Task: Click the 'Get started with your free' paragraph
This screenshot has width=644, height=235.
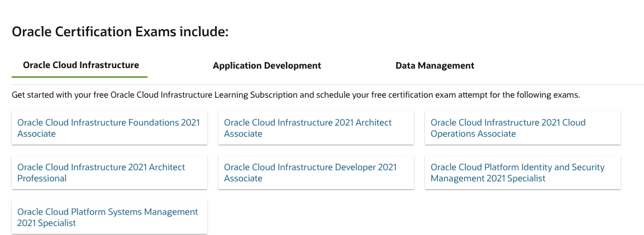Action: 295,95
